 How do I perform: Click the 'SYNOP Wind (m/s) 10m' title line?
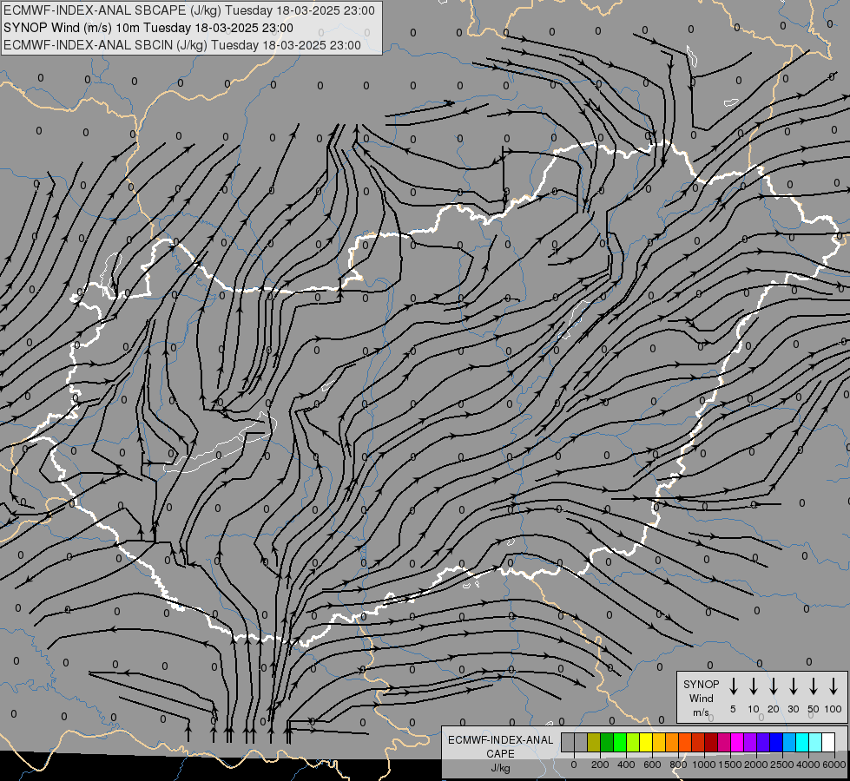(148, 28)
